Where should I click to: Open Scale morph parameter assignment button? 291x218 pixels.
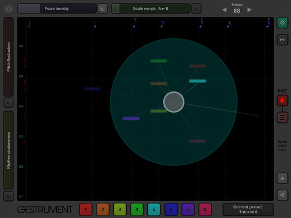[196, 8]
